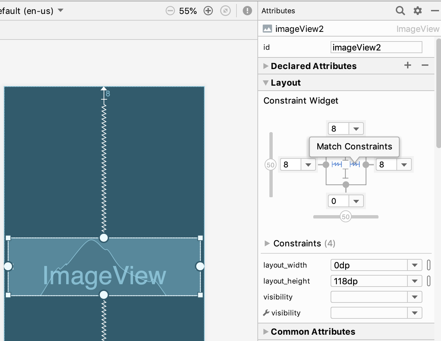Click the zoom in plus icon
This screenshot has width=441, height=341.
tap(208, 11)
